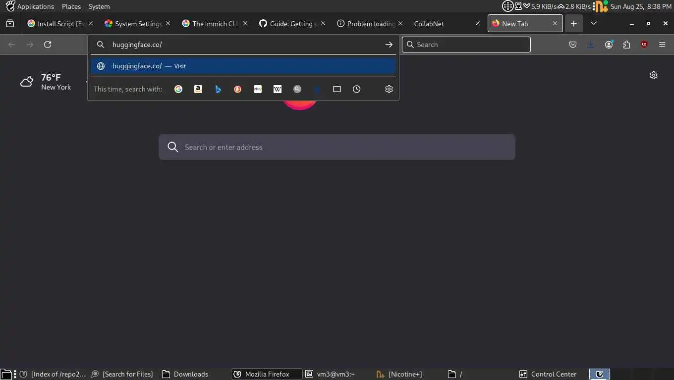Personalize new tab with gear icon
Image resolution: width=674 pixels, height=380 pixels.
click(x=654, y=75)
